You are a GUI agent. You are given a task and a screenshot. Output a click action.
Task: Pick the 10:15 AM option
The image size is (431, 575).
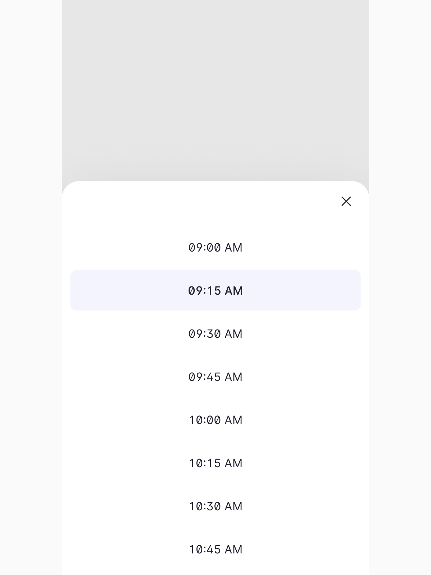215,463
